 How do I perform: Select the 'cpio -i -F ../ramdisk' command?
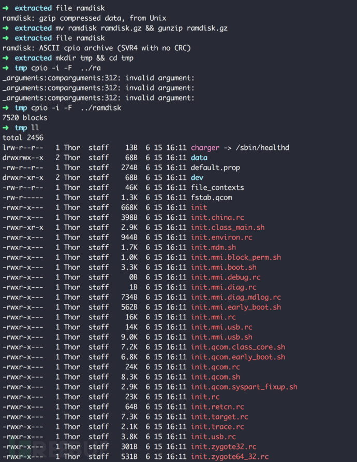[x=76, y=108]
